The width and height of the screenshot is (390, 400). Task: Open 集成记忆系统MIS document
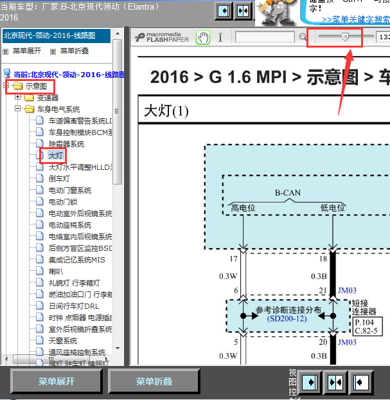click(x=76, y=260)
